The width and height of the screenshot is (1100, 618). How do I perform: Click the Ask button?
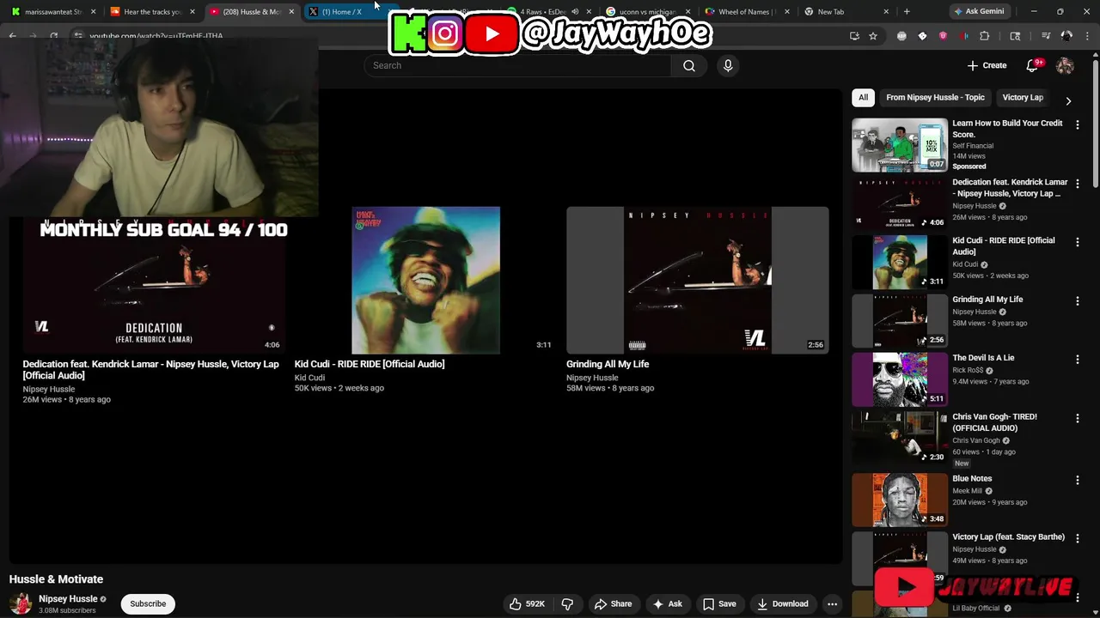(668, 603)
